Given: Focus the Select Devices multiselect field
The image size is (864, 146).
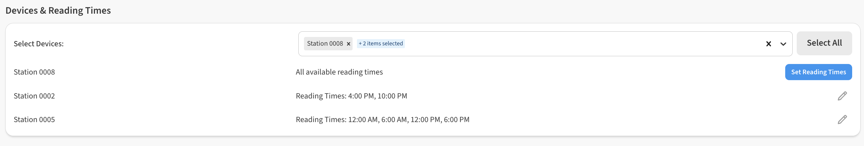Looking at the screenshot, I should pyautogui.click(x=570, y=44).
